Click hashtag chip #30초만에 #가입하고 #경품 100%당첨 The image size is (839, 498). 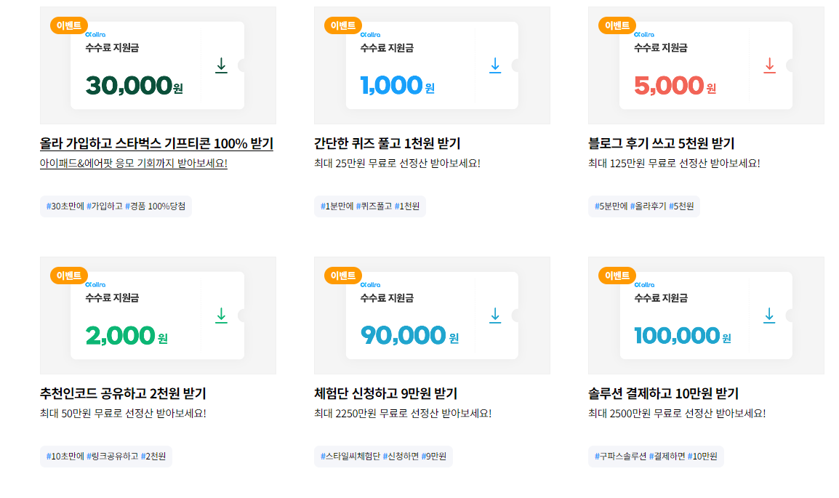(116, 206)
